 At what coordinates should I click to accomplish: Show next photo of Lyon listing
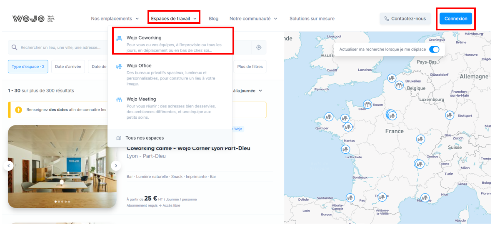(x=116, y=166)
